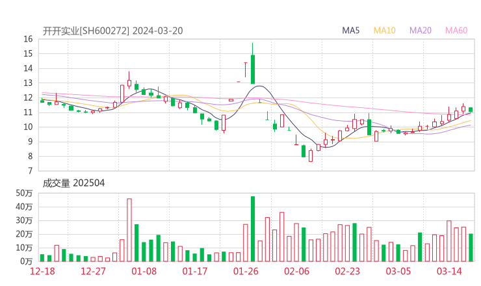Image resolution: width=481 pixels, height=286 pixels.
Task: Click the 01-08 date axis label
Action: click(x=144, y=271)
